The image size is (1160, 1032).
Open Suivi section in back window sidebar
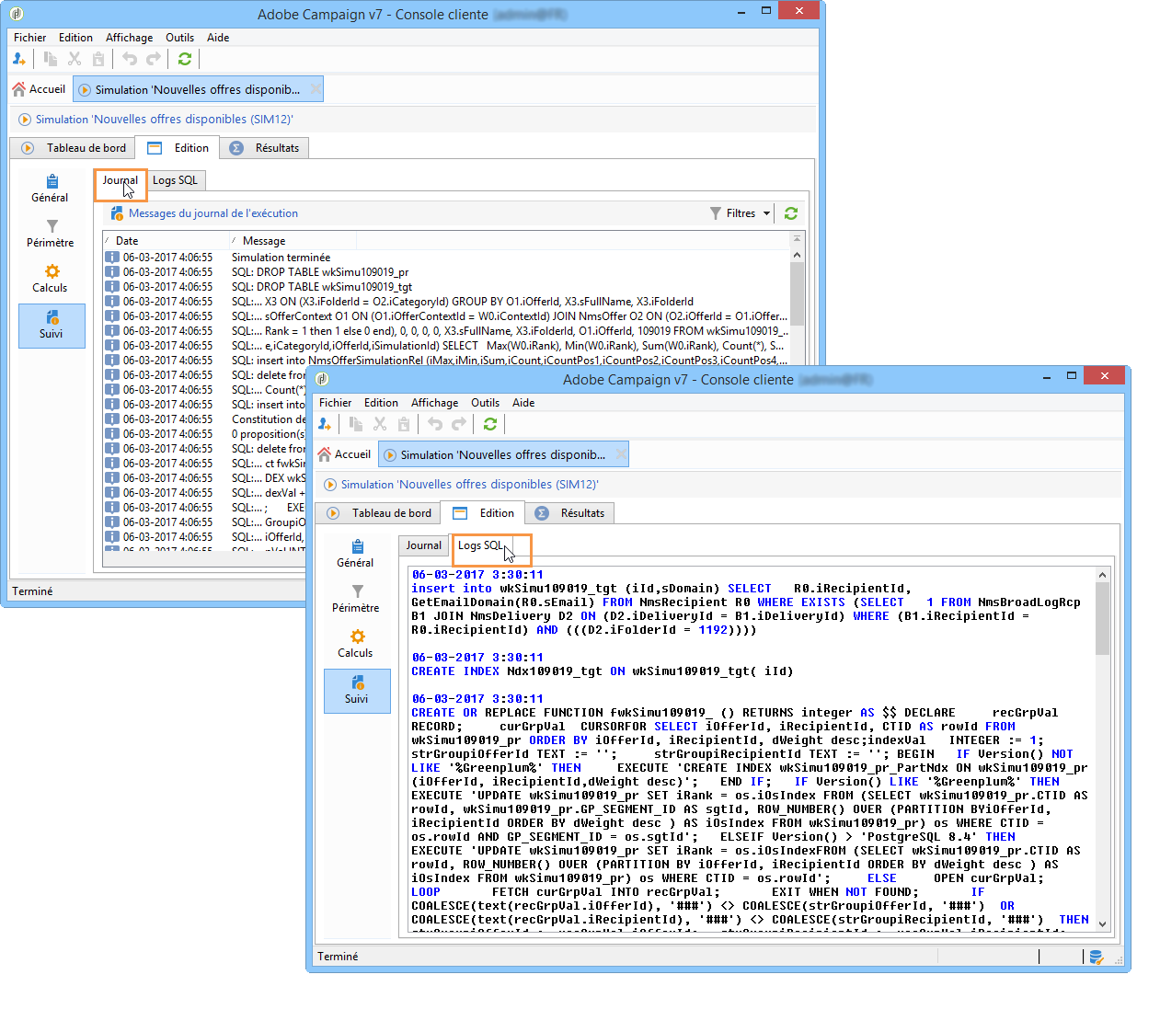(52, 326)
